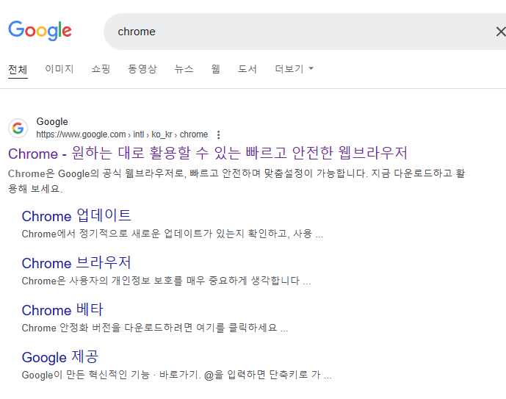This screenshot has height=399, width=506.
Task: Switch to the 쇼핑 tab
Action: [101, 69]
